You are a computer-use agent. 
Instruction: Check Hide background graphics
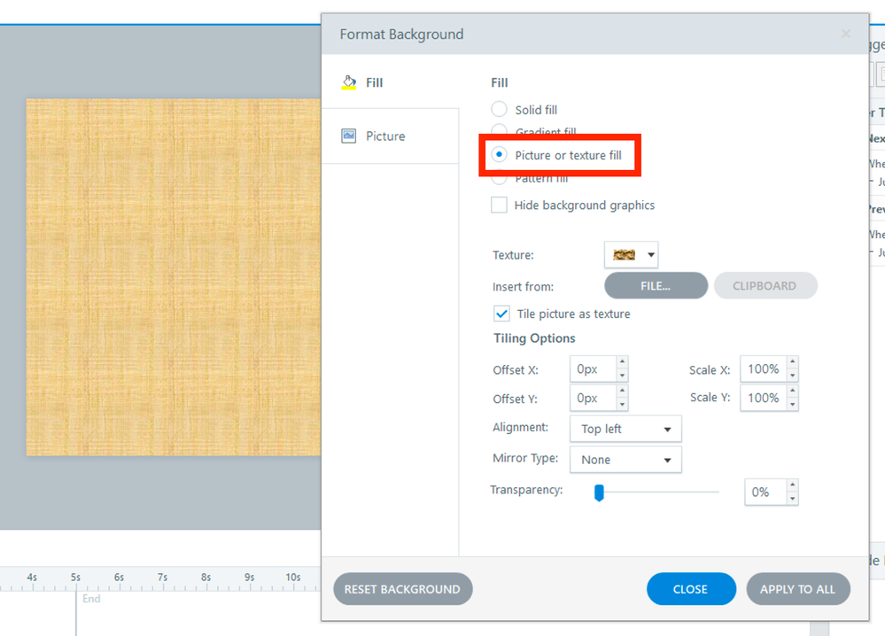499,205
